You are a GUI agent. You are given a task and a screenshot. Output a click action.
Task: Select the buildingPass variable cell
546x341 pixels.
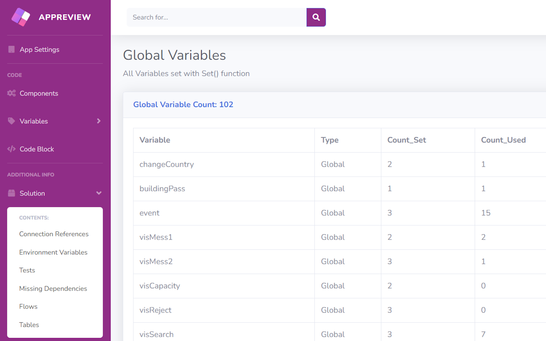pos(224,189)
